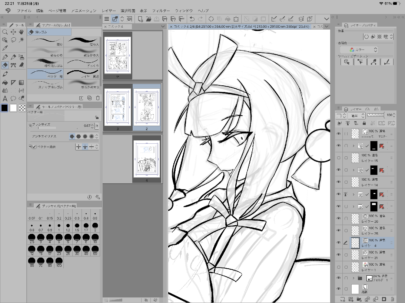Open the レイヤー menu in menu bar
Screen dimensions: 405x303
[109, 11]
